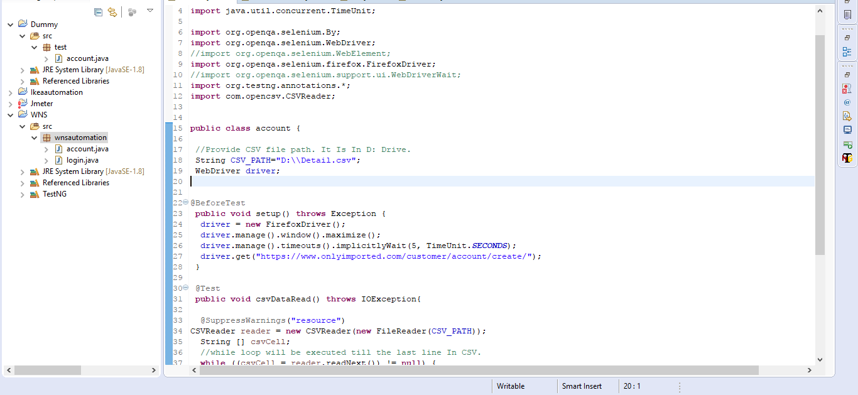This screenshot has height=395, width=858.
Task: Click Restore icon above the Outline icon
Action: (847, 38)
